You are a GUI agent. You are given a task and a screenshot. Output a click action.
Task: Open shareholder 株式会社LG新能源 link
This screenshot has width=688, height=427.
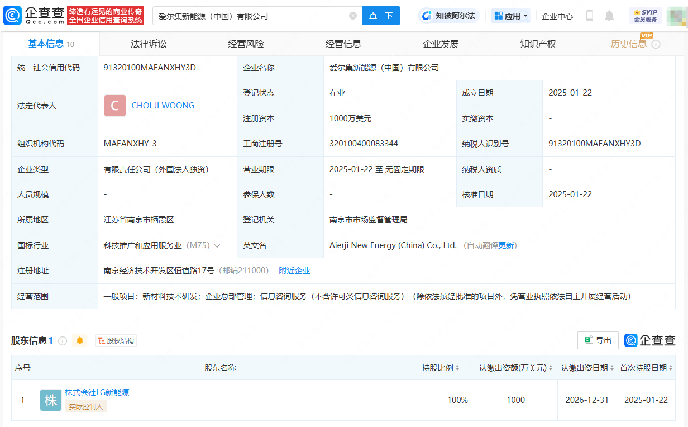click(x=97, y=392)
